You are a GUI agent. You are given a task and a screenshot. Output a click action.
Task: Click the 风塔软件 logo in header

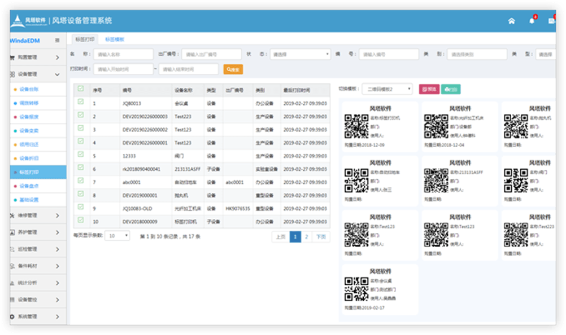[28, 21]
